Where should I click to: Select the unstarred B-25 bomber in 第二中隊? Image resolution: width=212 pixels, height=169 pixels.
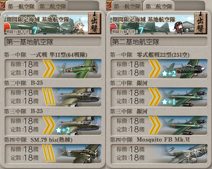point(78,97)
